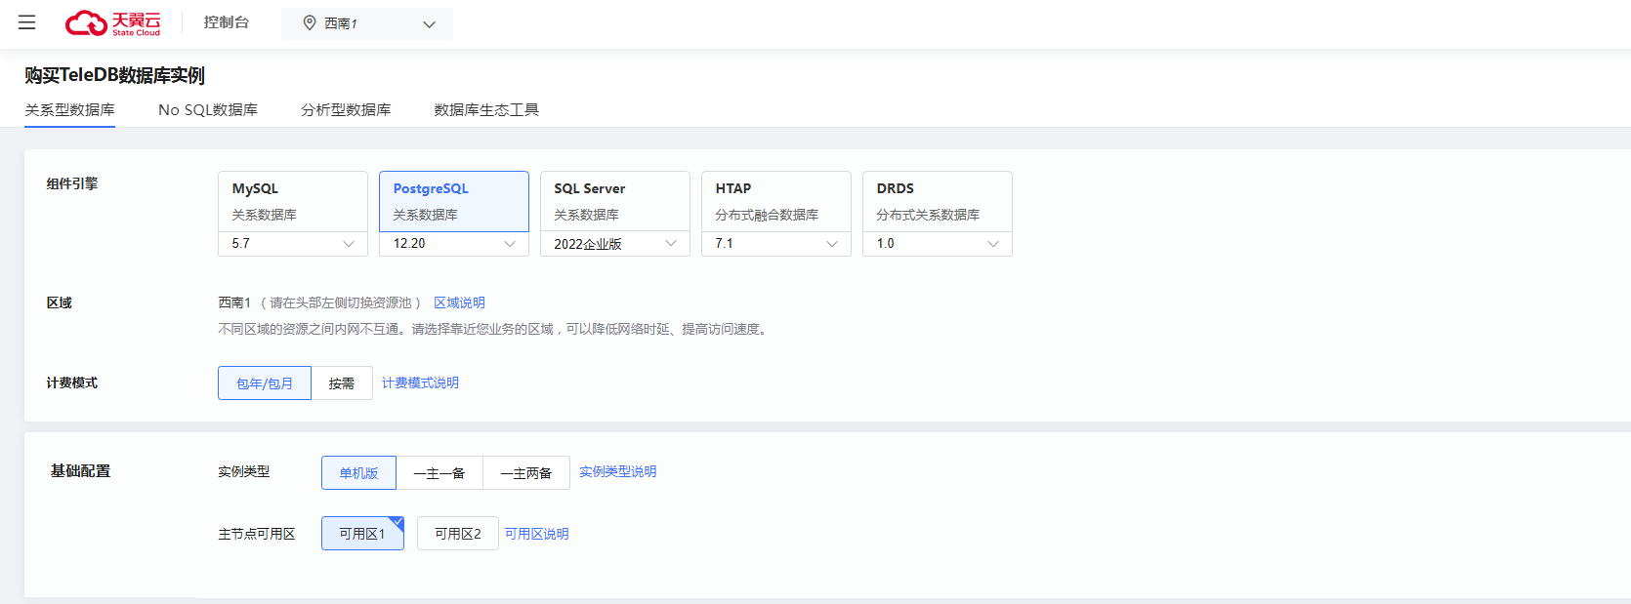Image resolution: width=1631 pixels, height=604 pixels.
Task: Click the 分布式关系数据库 description under DRDS
Action: 928,215
